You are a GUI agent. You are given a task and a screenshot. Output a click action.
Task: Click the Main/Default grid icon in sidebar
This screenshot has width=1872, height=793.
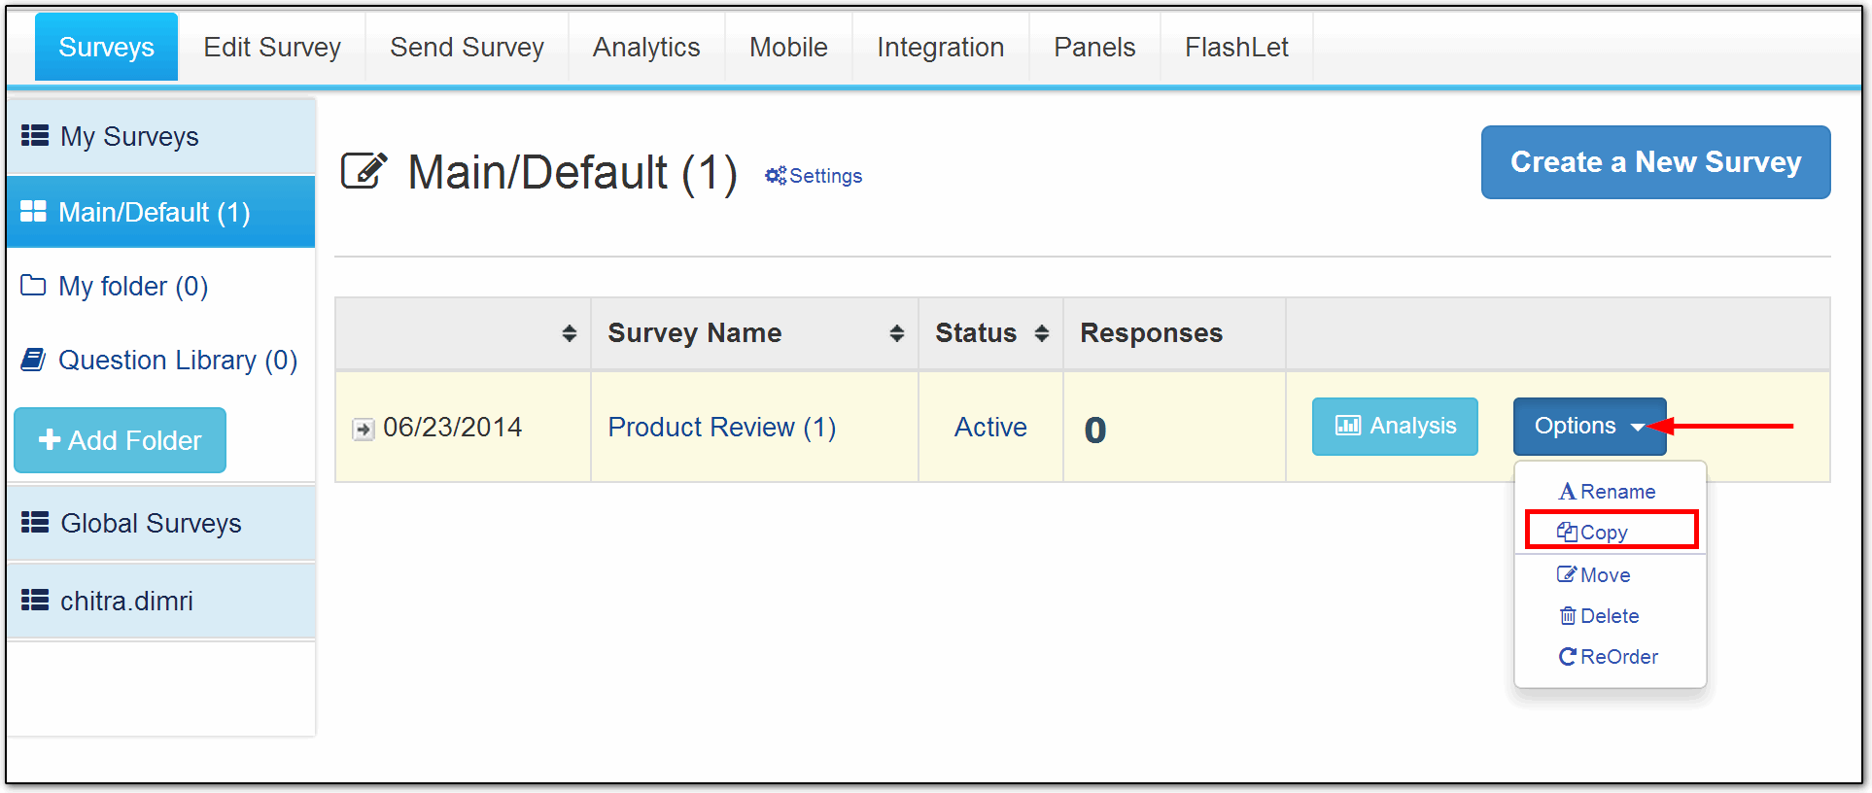[x=33, y=211]
